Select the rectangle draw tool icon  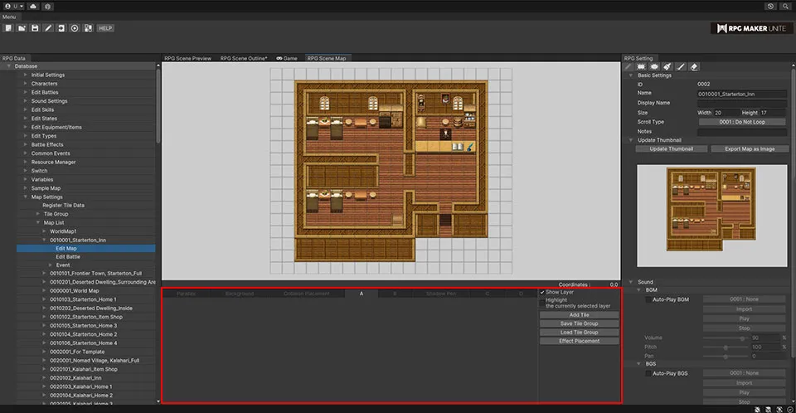[641, 66]
